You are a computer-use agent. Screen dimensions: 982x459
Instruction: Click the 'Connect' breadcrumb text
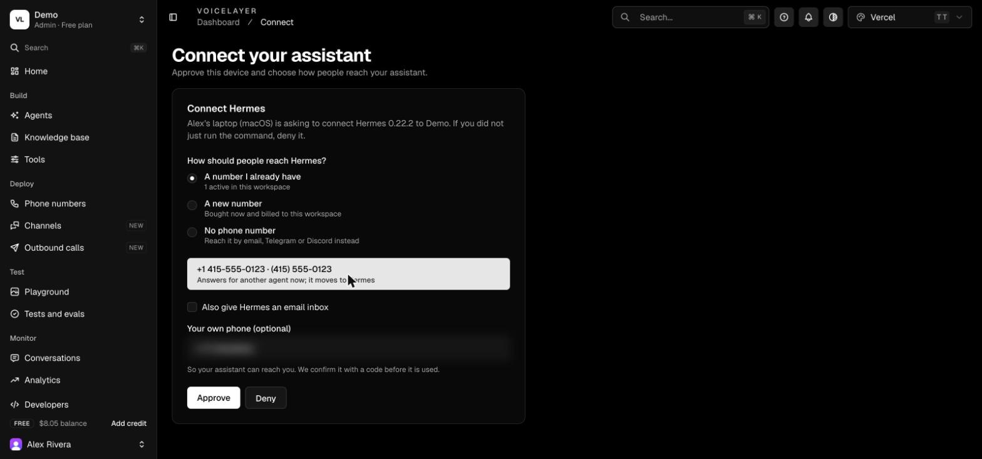[x=277, y=23]
